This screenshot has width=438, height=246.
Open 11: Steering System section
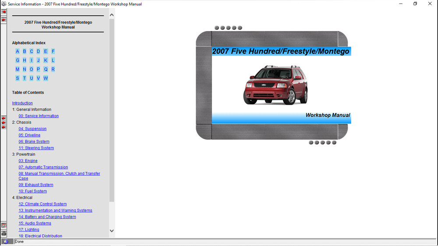[x=36, y=148]
